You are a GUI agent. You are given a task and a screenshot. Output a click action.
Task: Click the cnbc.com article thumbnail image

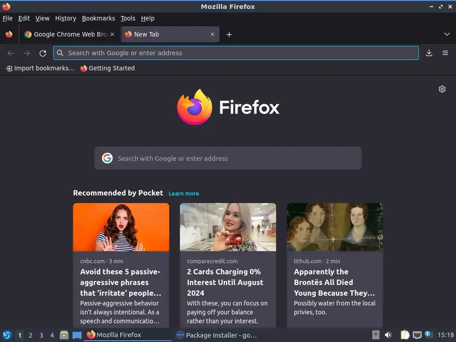(121, 227)
